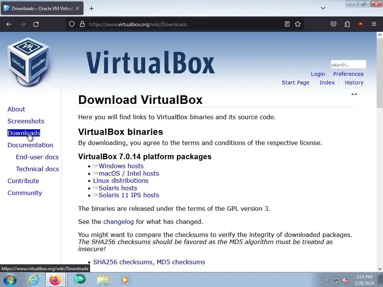Click the Download VirtualBox heading

pyautogui.click(x=140, y=99)
